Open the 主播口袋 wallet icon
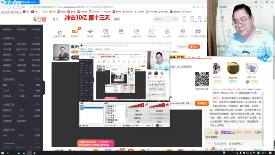275x155 pixels. 136,31
